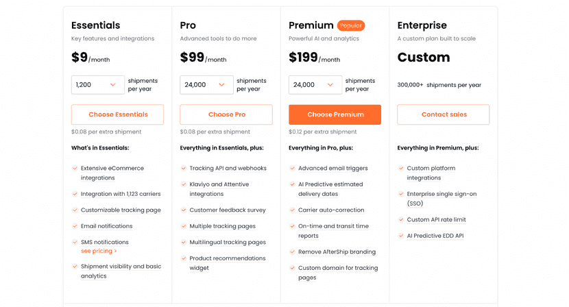Click the orange Choose Premium button
569x307 pixels.
pos(335,114)
